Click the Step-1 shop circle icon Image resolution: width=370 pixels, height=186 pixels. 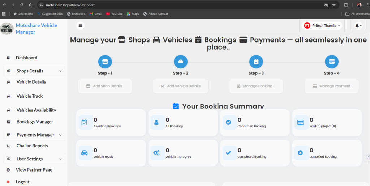click(105, 62)
